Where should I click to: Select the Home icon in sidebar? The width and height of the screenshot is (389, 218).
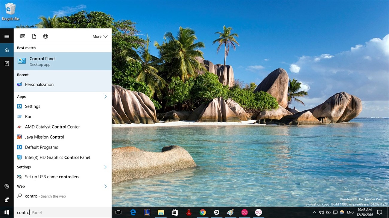(x=7, y=50)
